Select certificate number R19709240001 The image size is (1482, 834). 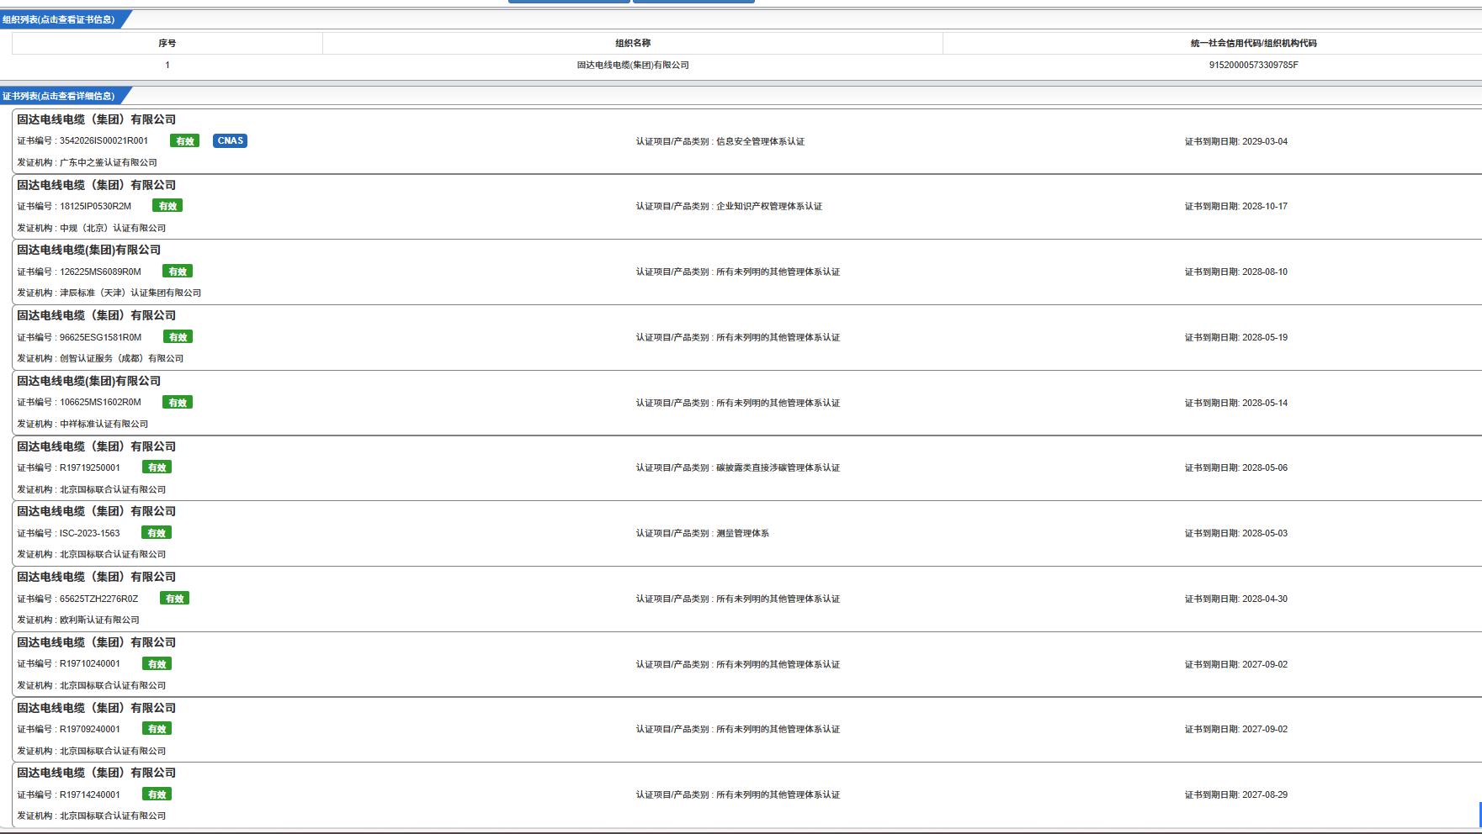(x=90, y=729)
